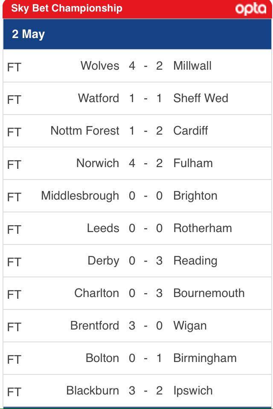Click the Leeds team name
273x409 pixels.
103,228
